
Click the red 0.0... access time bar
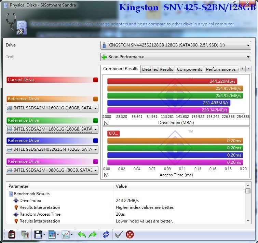pos(113,133)
